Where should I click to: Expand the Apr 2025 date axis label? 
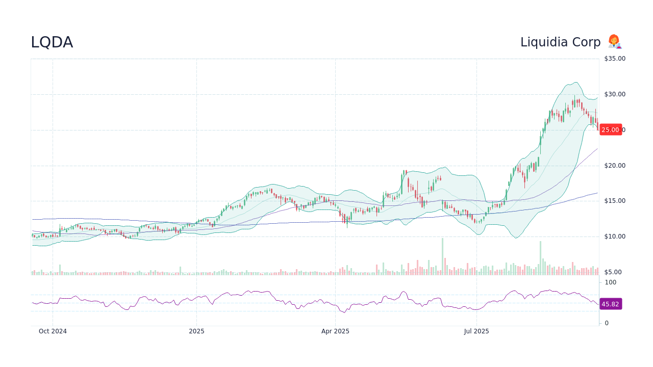pos(336,331)
